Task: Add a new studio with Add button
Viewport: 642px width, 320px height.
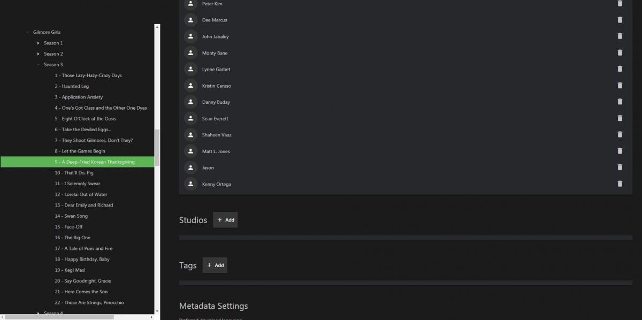Action: point(225,220)
